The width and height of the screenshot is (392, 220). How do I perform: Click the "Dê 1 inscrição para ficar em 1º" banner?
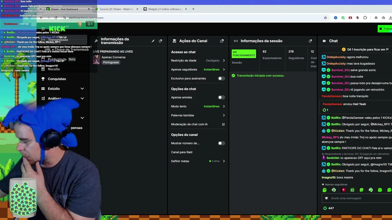coord(365,50)
